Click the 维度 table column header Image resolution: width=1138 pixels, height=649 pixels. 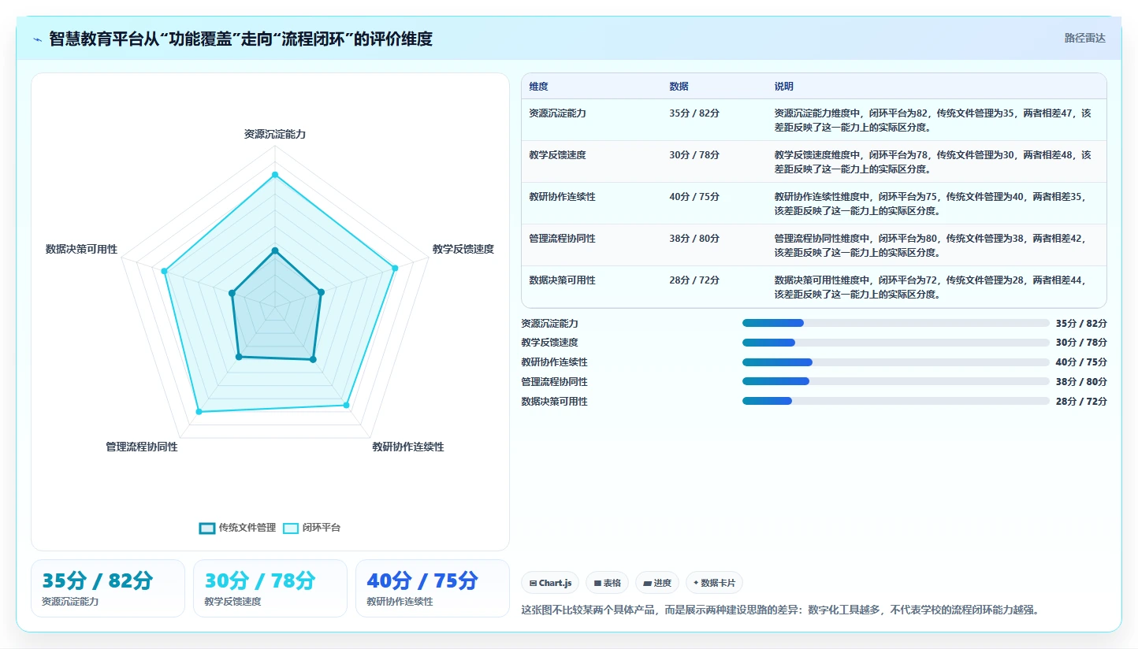[x=539, y=87]
